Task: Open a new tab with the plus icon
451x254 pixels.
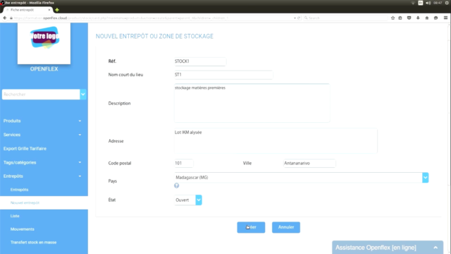Action: (x=57, y=10)
